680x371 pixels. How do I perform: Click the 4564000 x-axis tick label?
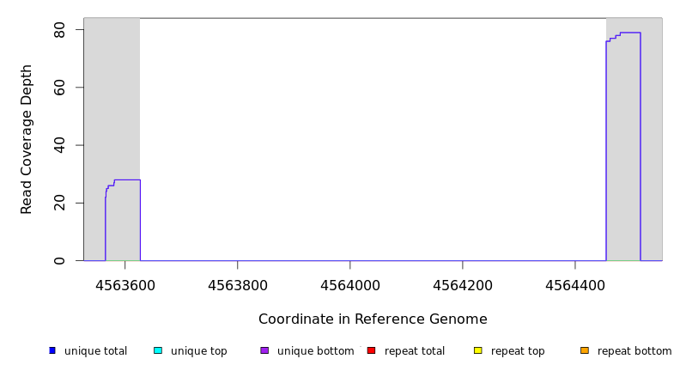coord(350,285)
